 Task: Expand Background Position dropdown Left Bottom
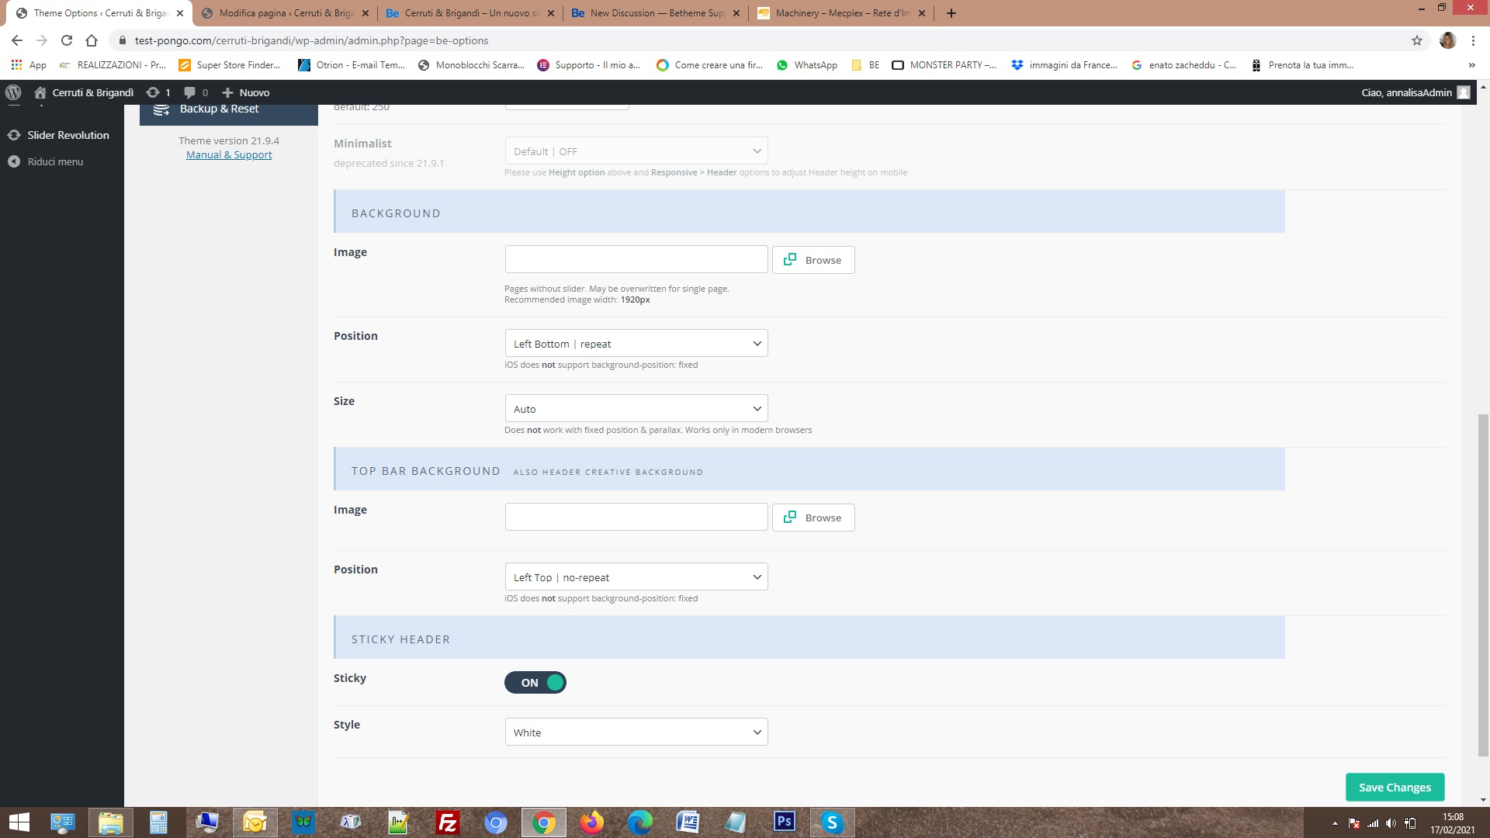[x=636, y=344]
